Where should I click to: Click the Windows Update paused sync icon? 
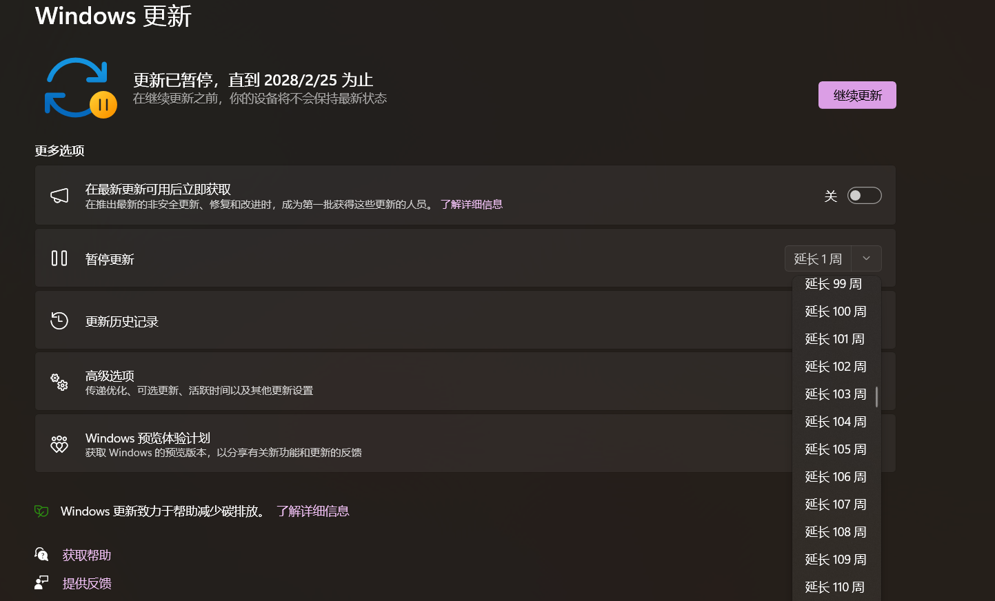point(80,88)
